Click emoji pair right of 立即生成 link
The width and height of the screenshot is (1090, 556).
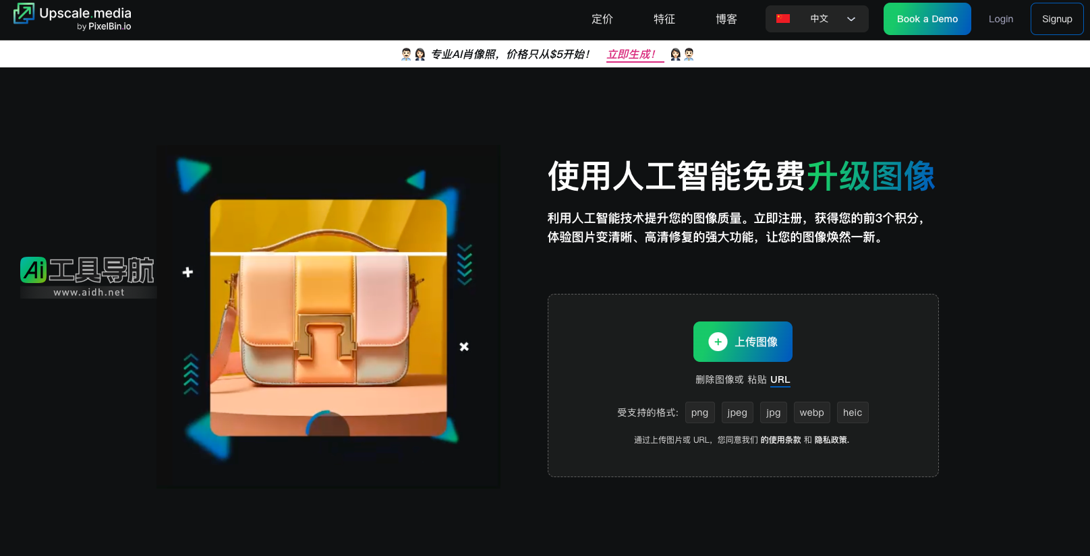coord(682,55)
